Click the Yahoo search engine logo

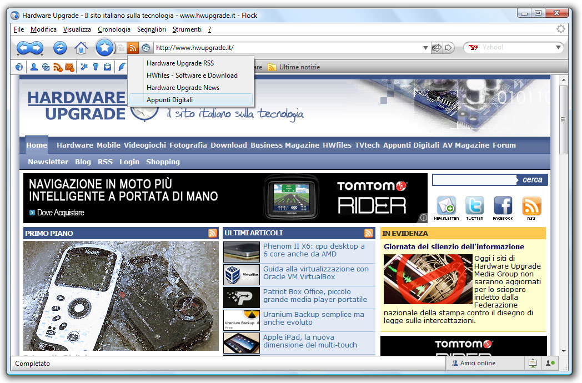pyautogui.click(x=473, y=48)
